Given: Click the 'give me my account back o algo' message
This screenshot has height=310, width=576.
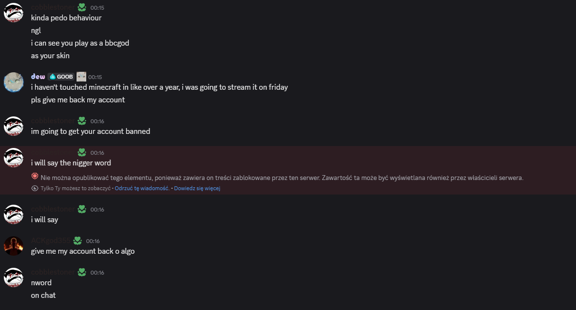Looking at the screenshot, I should tap(83, 251).
